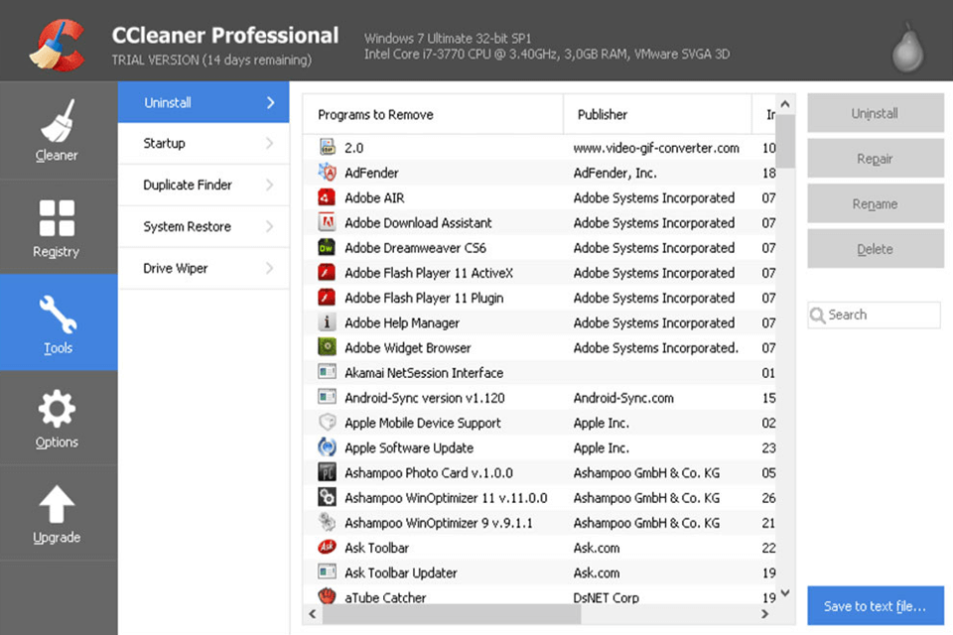This screenshot has height=635, width=953.
Task: Expand the Startup submenu chevron
Action: (x=269, y=144)
